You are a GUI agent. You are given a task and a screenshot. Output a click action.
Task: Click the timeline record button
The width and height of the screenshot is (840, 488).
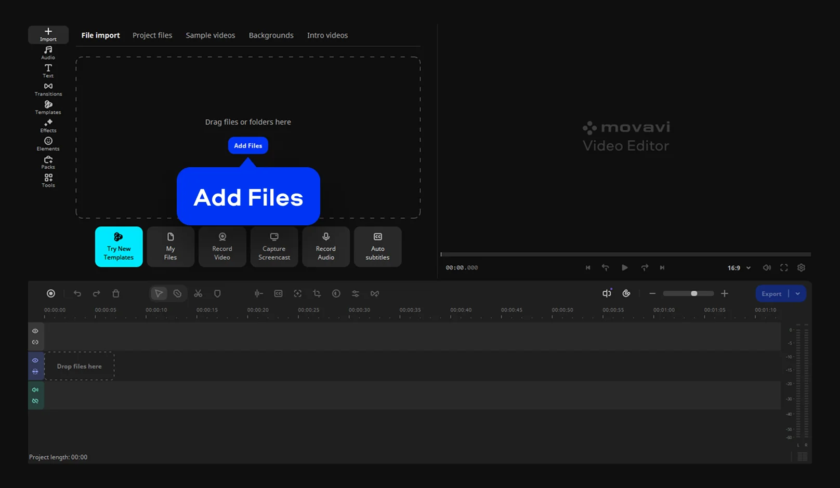(51, 294)
